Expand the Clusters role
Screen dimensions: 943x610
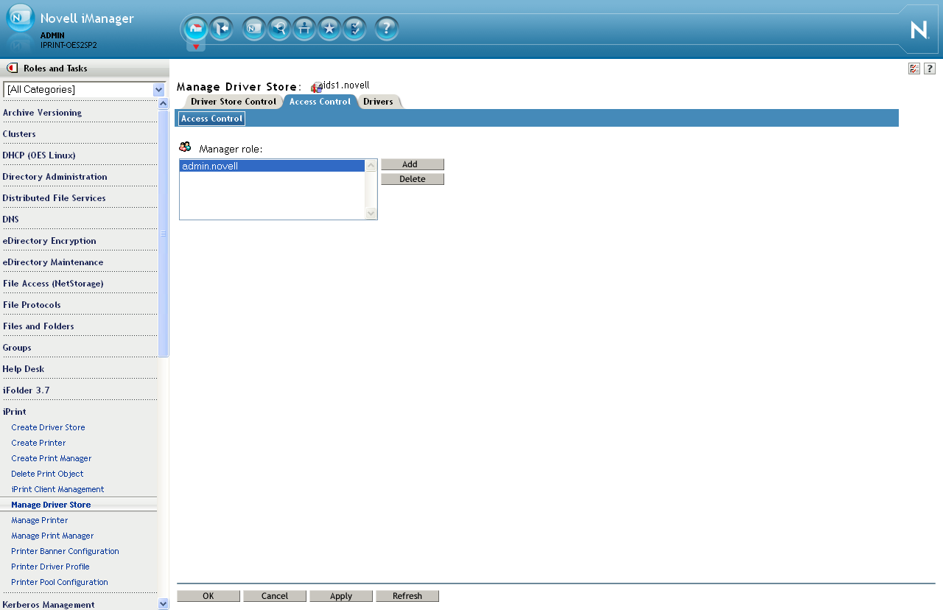pyautogui.click(x=19, y=134)
